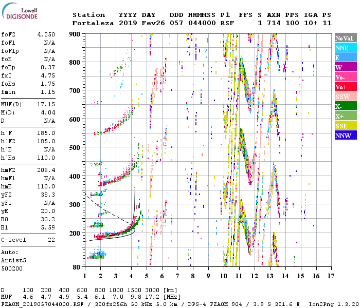Click the IGA value 10+
The image size is (360, 308).
pyautogui.click(x=311, y=23)
